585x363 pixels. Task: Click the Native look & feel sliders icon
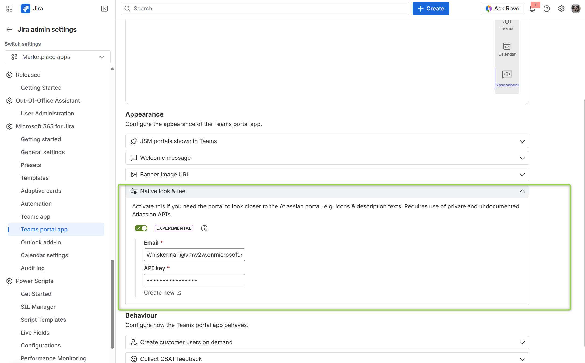pyautogui.click(x=133, y=191)
